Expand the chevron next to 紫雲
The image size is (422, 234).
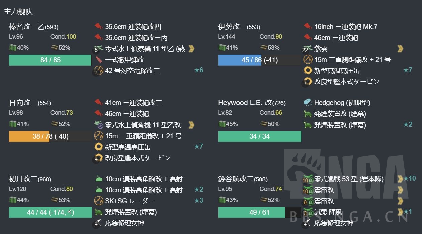[x=400, y=48]
